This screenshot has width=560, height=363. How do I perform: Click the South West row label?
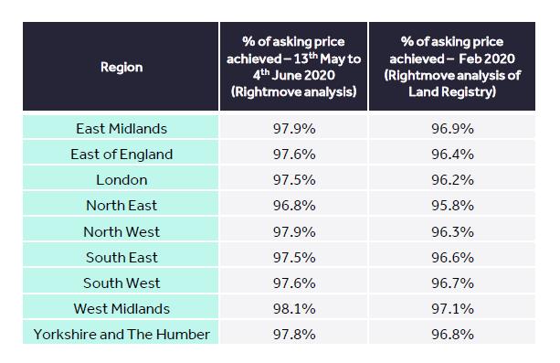click(x=121, y=283)
